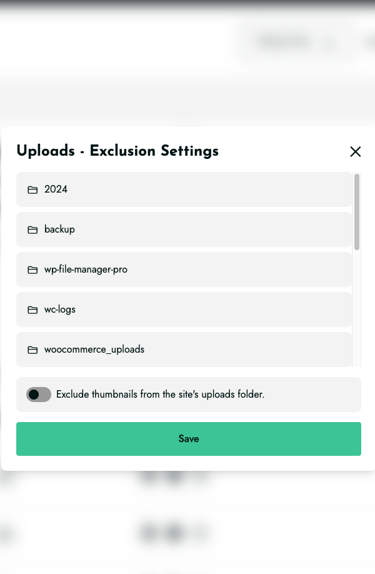Image resolution: width=375 pixels, height=574 pixels.
Task: Toggle the Exclude thumbnails switch
Action: pos(39,395)
